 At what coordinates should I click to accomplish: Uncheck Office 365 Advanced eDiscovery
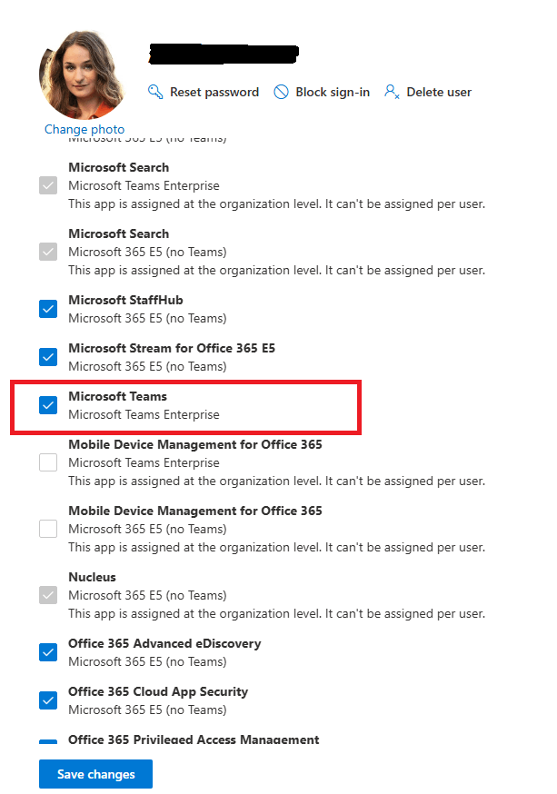click(x=48, y=652)
